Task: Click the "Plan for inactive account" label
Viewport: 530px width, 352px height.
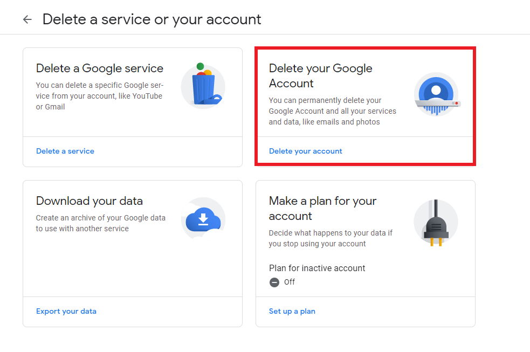Action: 317,268
